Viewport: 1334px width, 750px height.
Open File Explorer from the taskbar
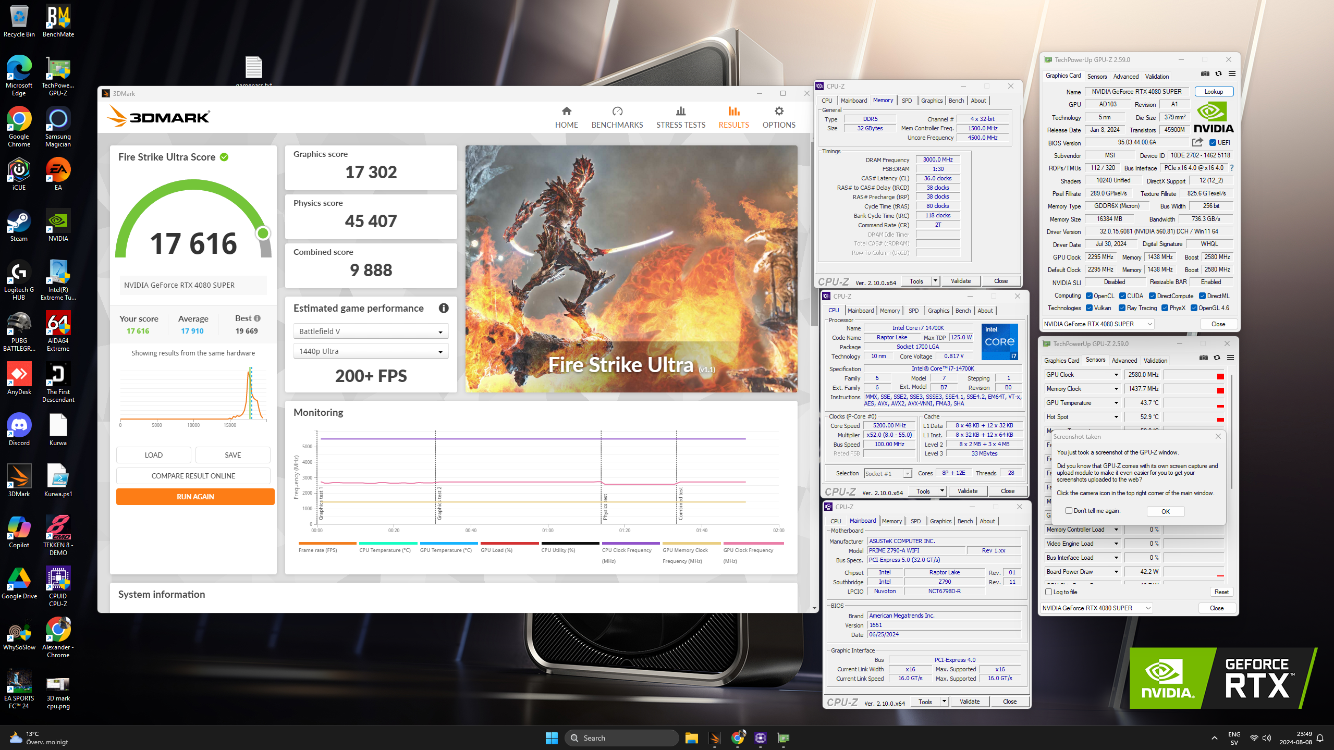[691, 737]
